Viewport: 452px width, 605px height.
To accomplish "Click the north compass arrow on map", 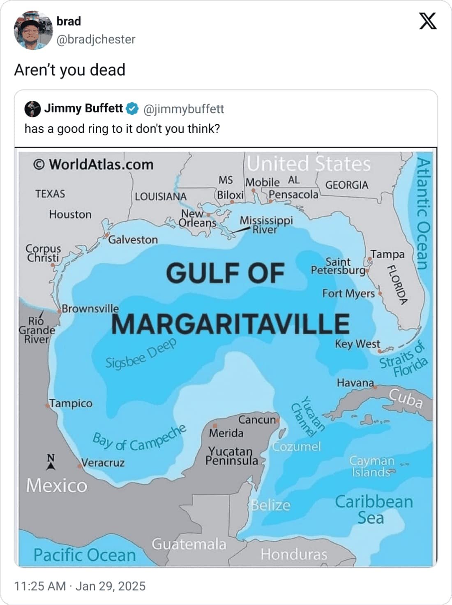I will 51,462.
